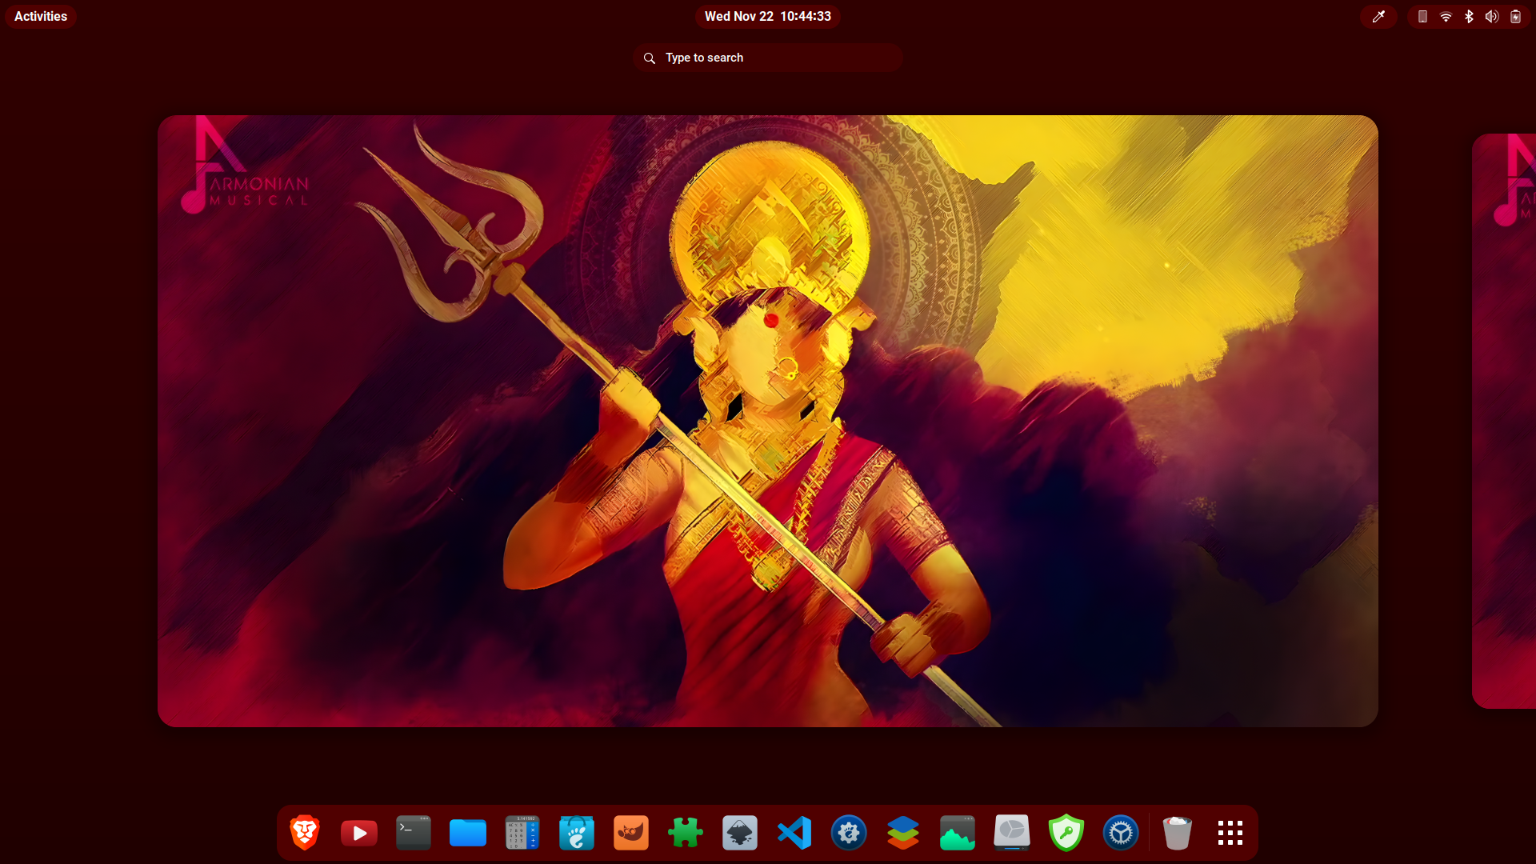Click the Activities button
Image resolution: width=1536 pixels, height=864 pixels.
(x=41, y=16)
